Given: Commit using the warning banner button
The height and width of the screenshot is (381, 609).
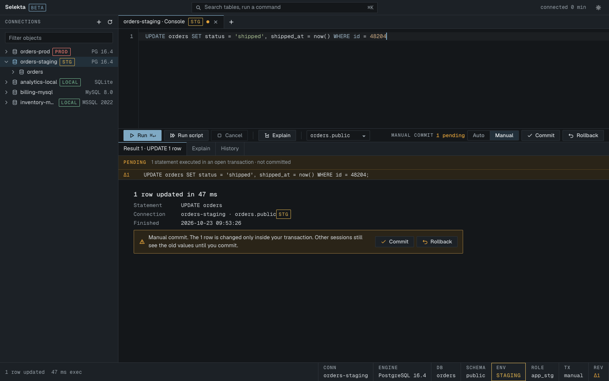Looking at the screenshot, I should click(395, 242).
